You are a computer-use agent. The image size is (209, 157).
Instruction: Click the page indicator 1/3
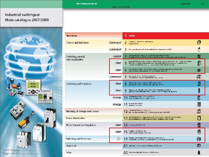coord(202,4)
